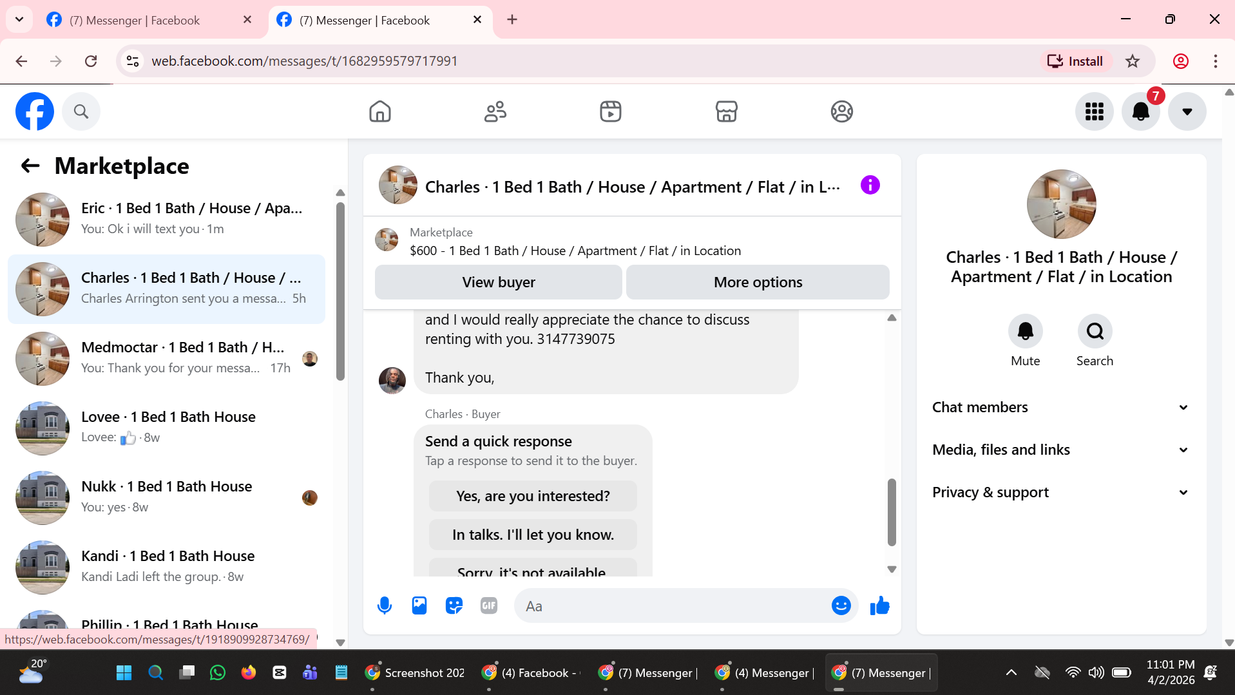Open the GIF picker
The width and height of the screenshot is (1235, 695).
tap(489, 606)
